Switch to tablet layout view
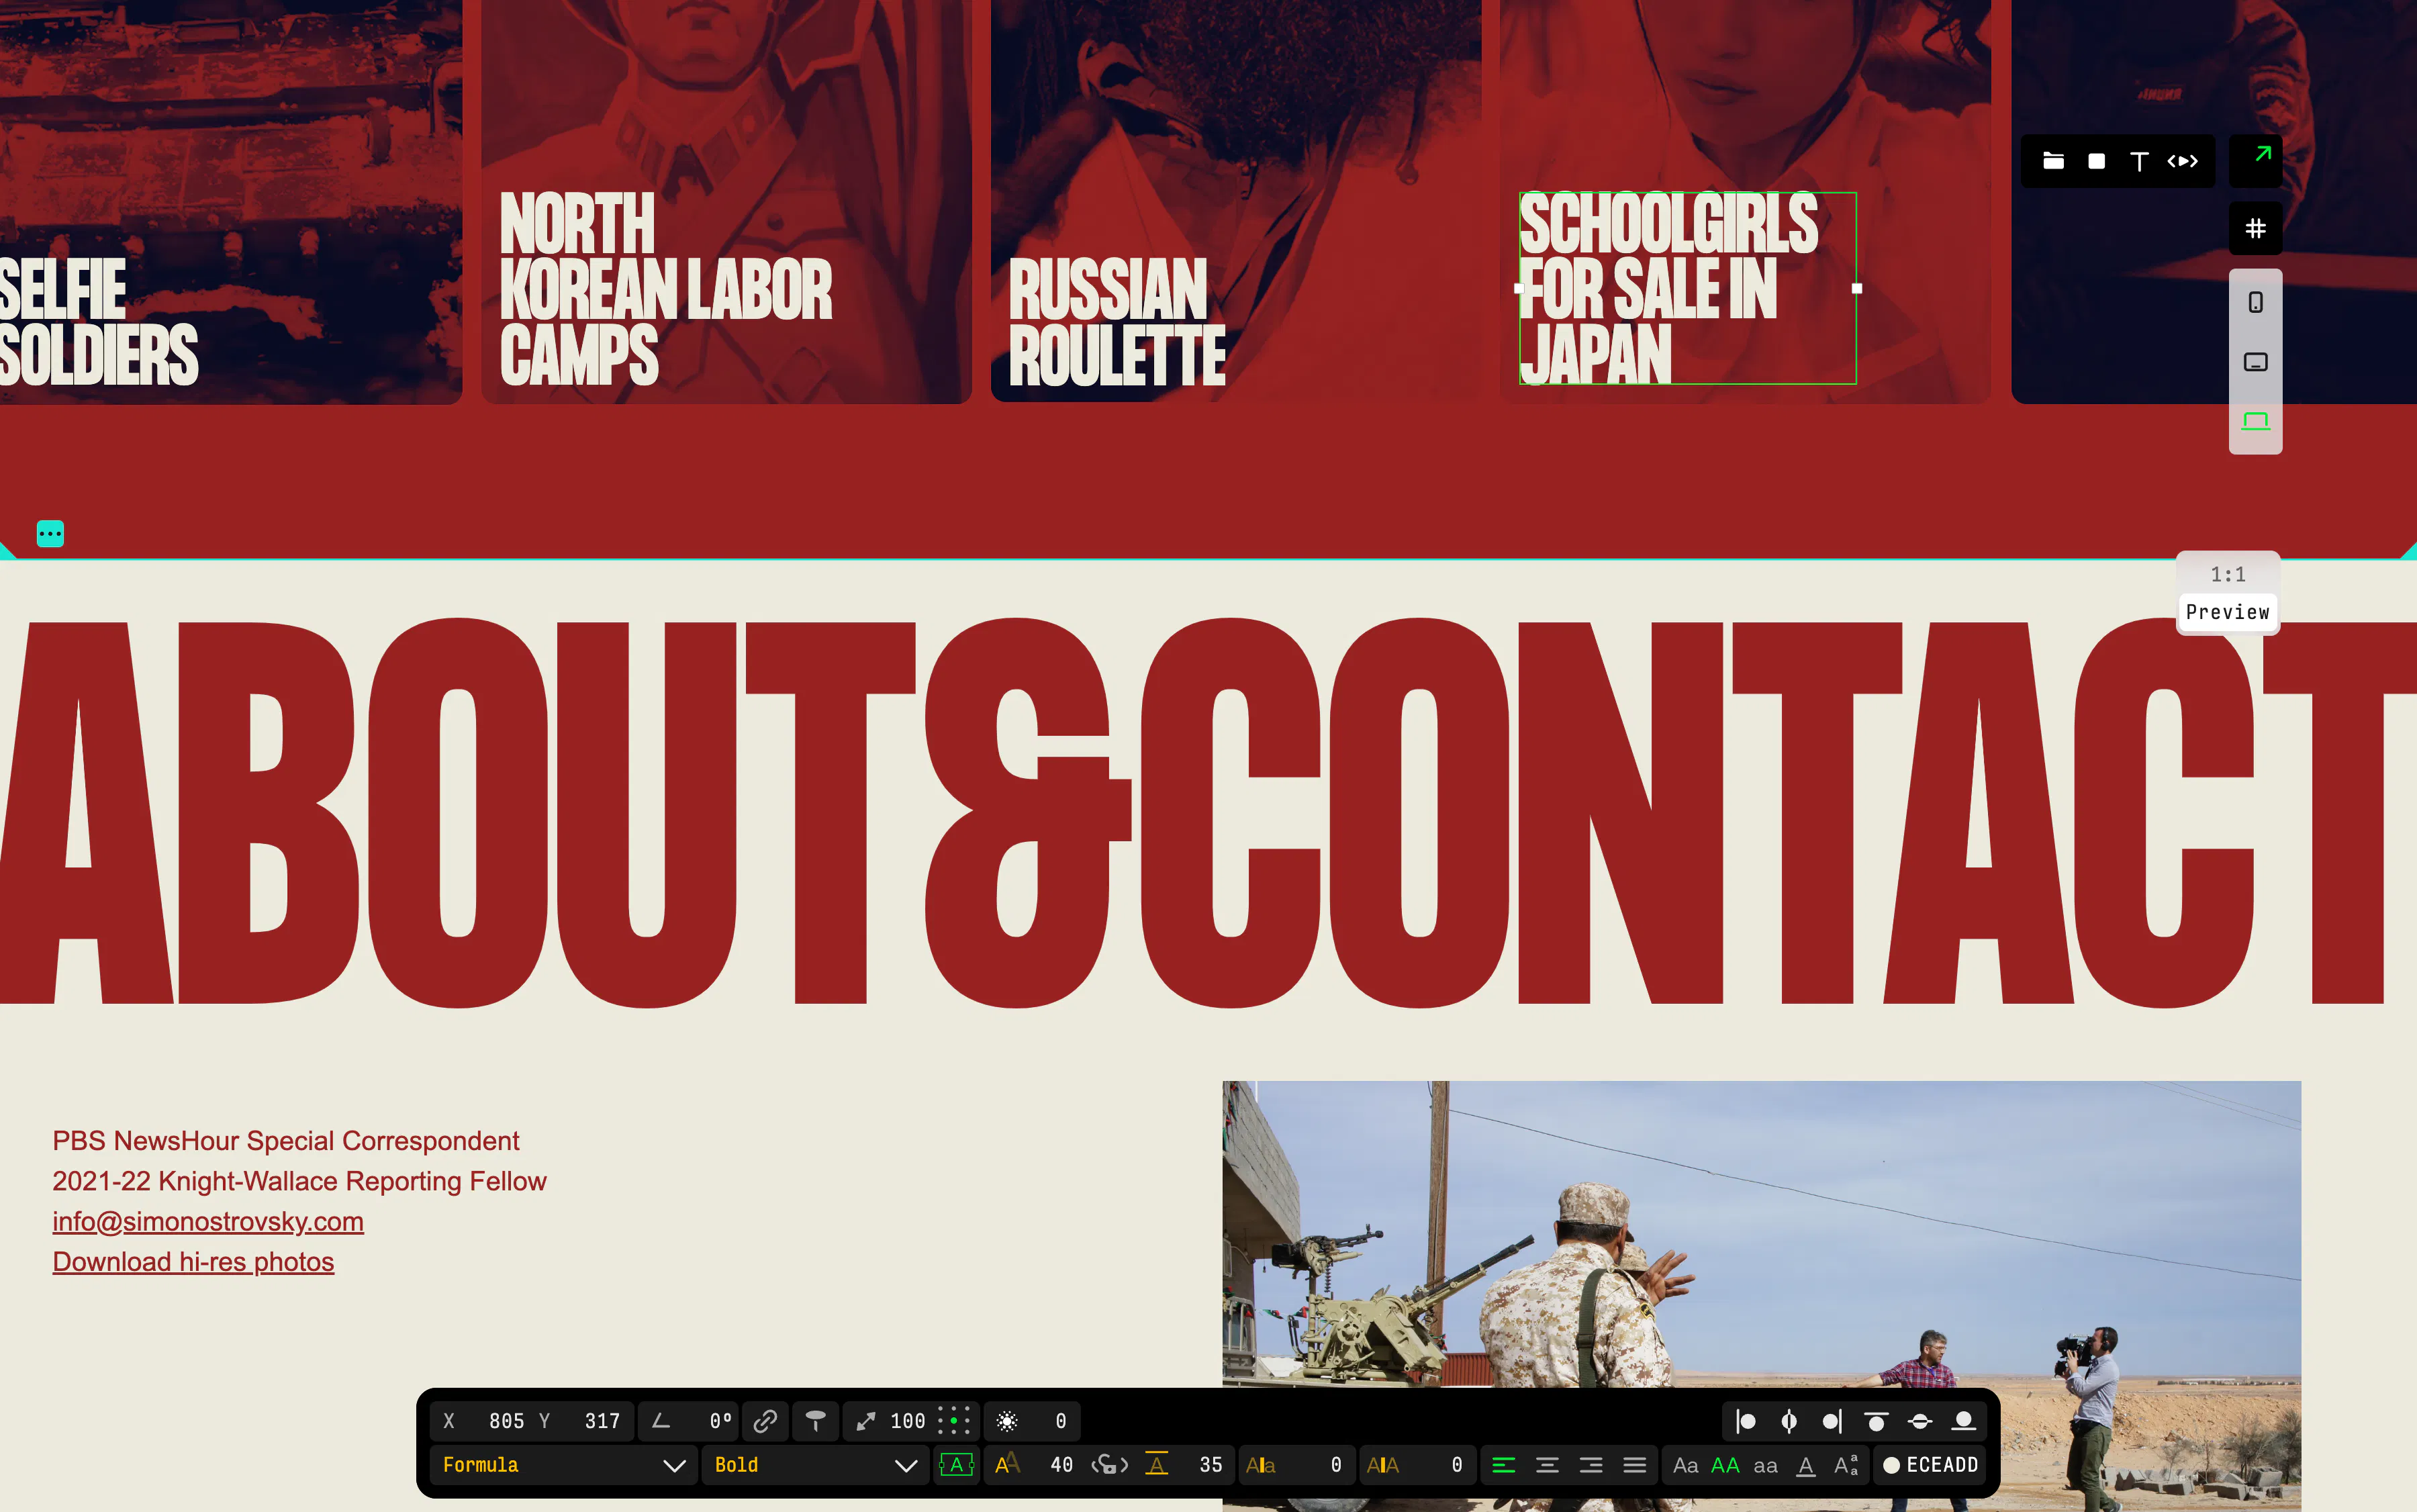The height and width of the screenshot is (1512, 2417). (x=2256, y=362)
